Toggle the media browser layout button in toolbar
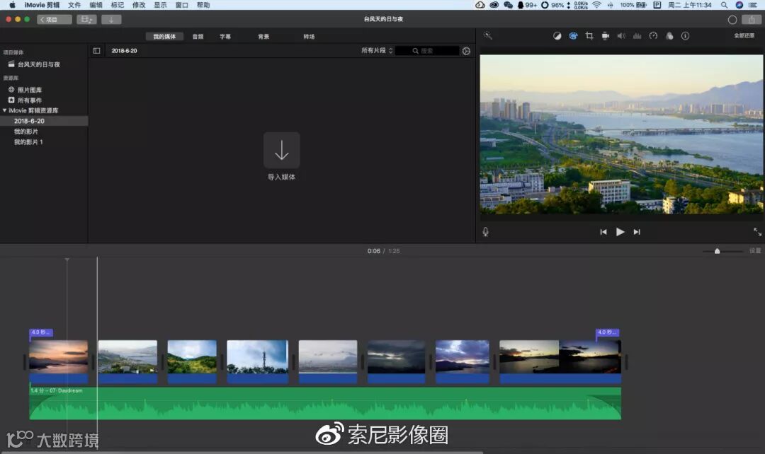The height and width of the screenshot is (454, 765). [86, 20]
